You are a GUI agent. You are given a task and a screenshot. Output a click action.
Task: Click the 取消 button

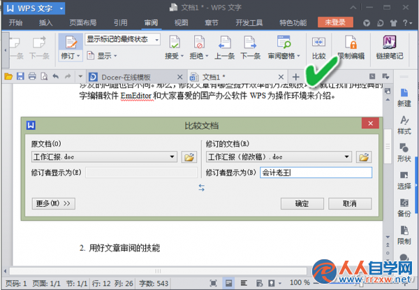[350, 203]
